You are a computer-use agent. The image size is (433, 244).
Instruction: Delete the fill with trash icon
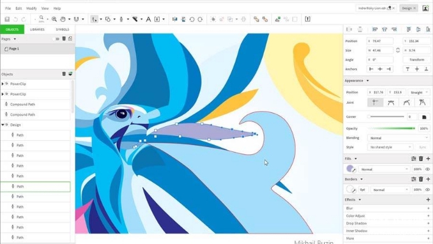421,159
